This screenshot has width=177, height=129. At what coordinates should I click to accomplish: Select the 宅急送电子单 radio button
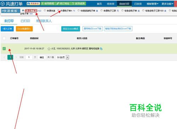(122, 11)
